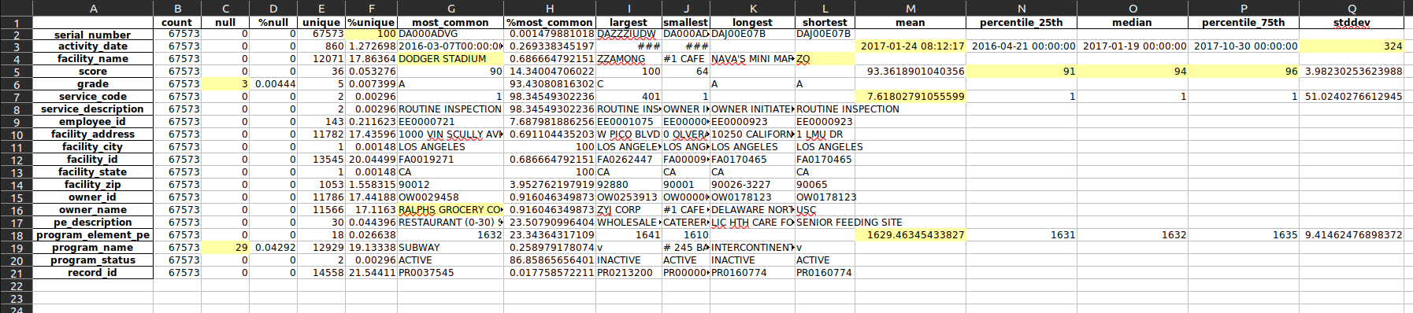Click the 'FA0019271' cell
Viewport: 1413px width, 313px height.
tap(451, 160)
